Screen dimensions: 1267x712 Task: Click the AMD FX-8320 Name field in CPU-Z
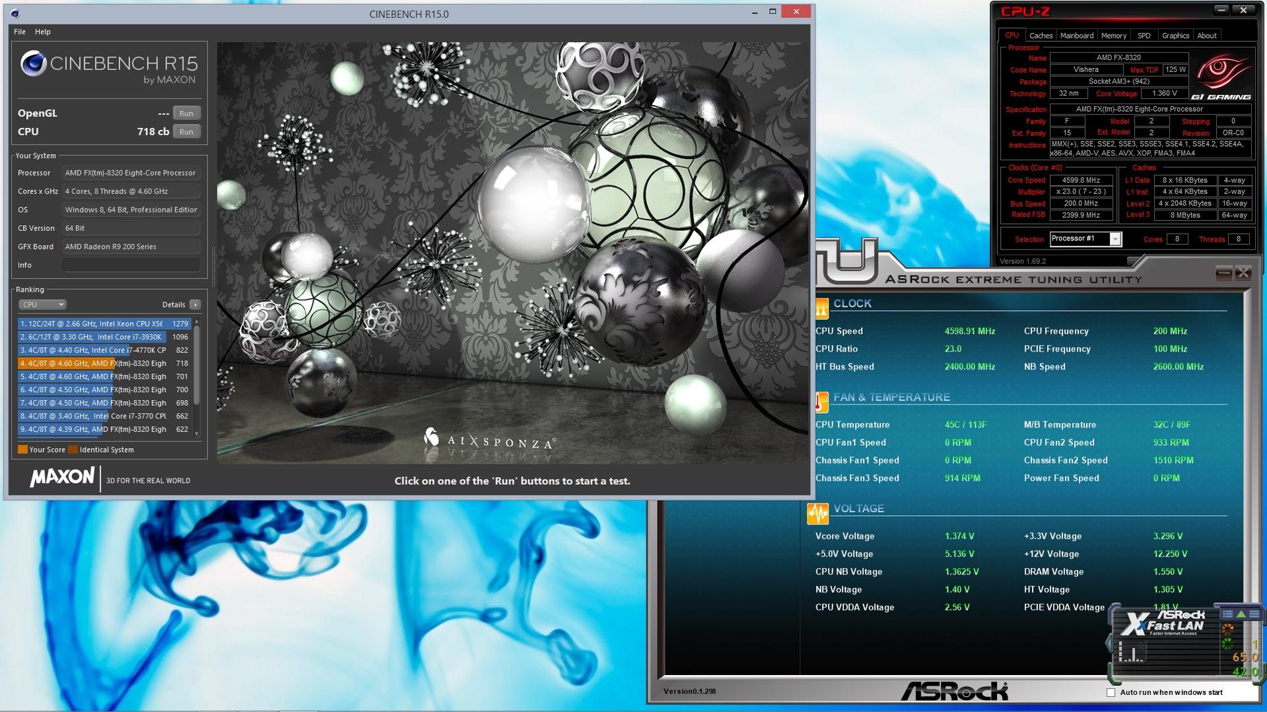click(1118, 58)
